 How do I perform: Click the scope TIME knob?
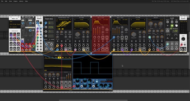[x=89, y=86]
